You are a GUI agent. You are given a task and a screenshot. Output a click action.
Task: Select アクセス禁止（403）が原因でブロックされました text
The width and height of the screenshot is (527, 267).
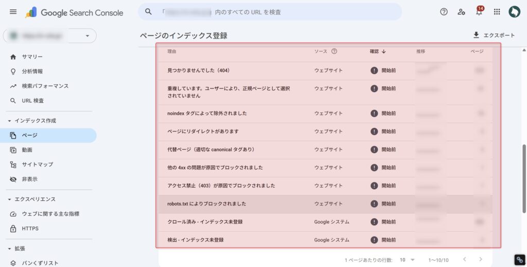coord(221,186)
